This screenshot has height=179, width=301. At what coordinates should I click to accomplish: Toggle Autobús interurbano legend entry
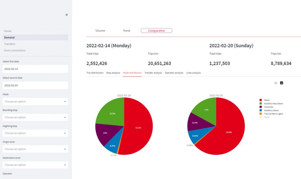tap(273, 104)
